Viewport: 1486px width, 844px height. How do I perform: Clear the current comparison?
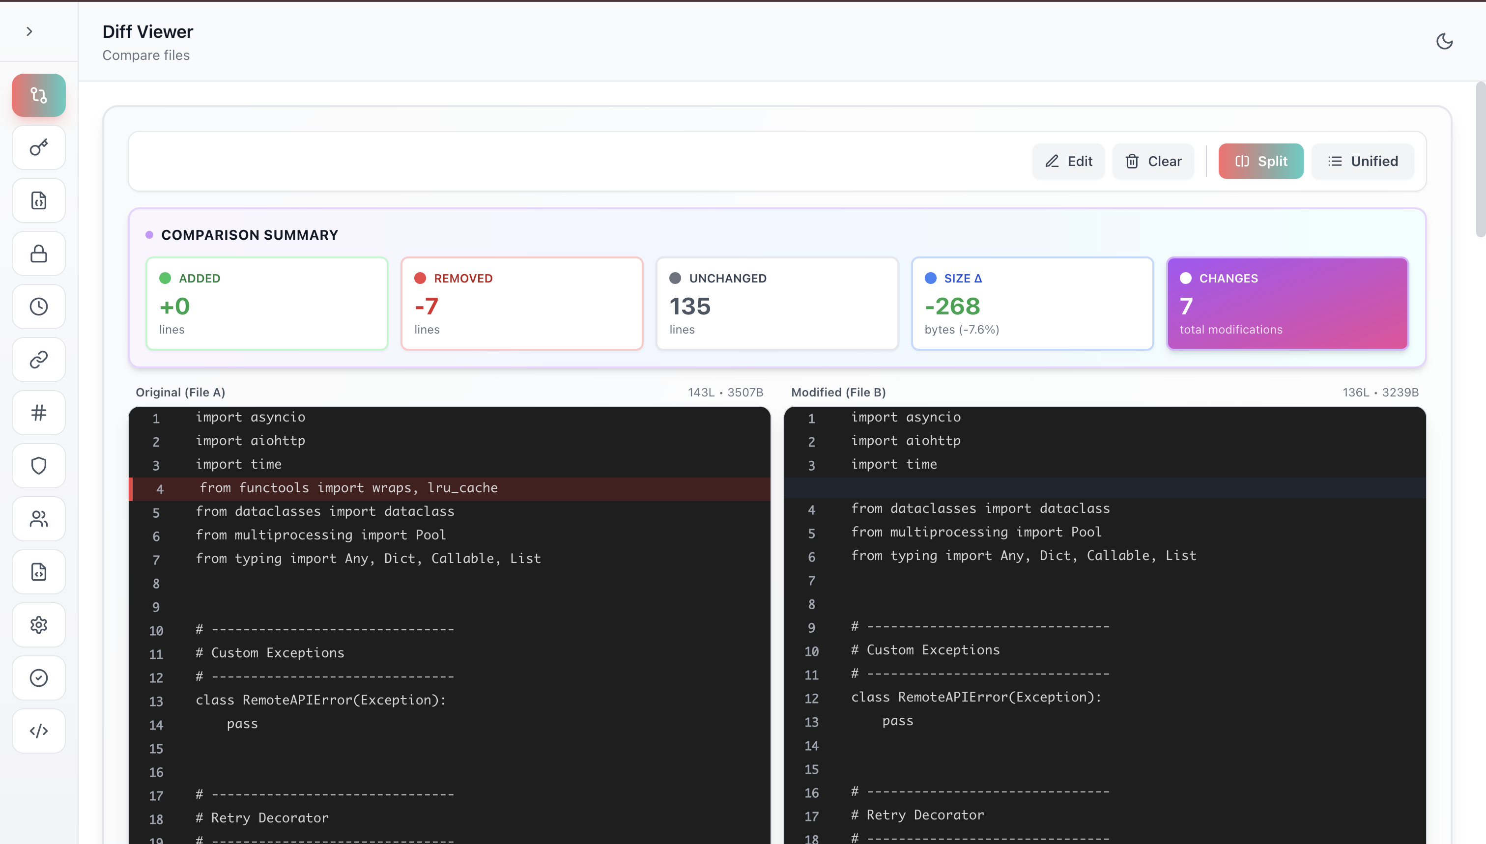tap(1153, 161)
